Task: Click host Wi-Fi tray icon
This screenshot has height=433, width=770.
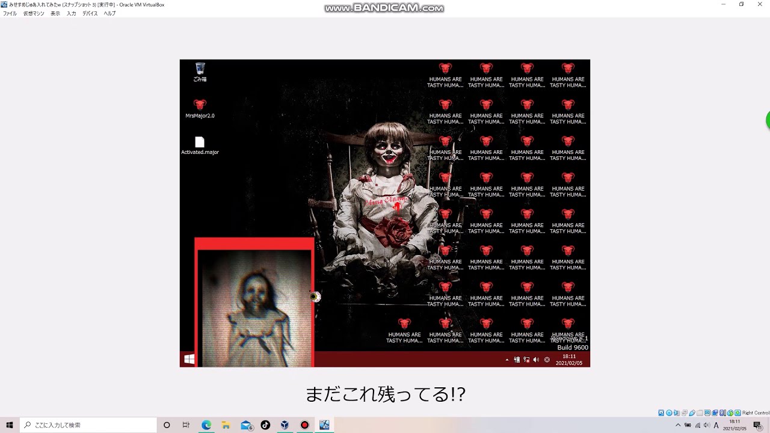Action: (x=698, y=425)
